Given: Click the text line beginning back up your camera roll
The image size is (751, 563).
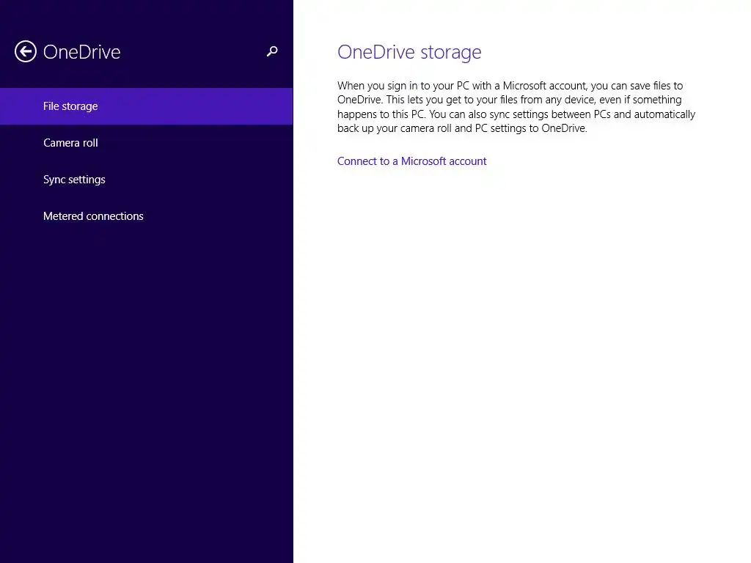Looking at the screenshot, I should point(462,128).
